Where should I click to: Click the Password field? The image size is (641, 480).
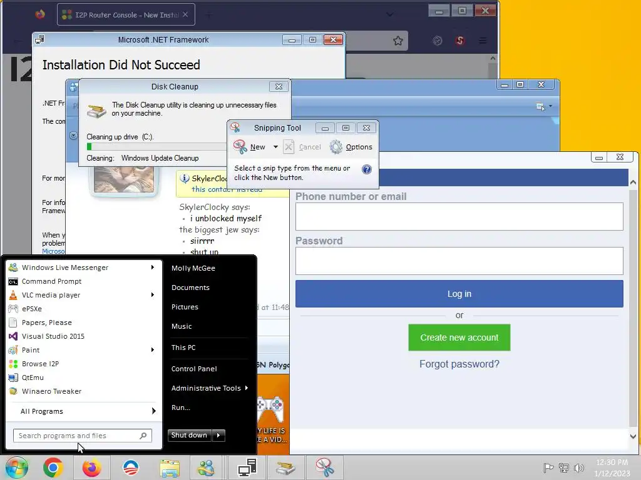[x=459, y=261]
